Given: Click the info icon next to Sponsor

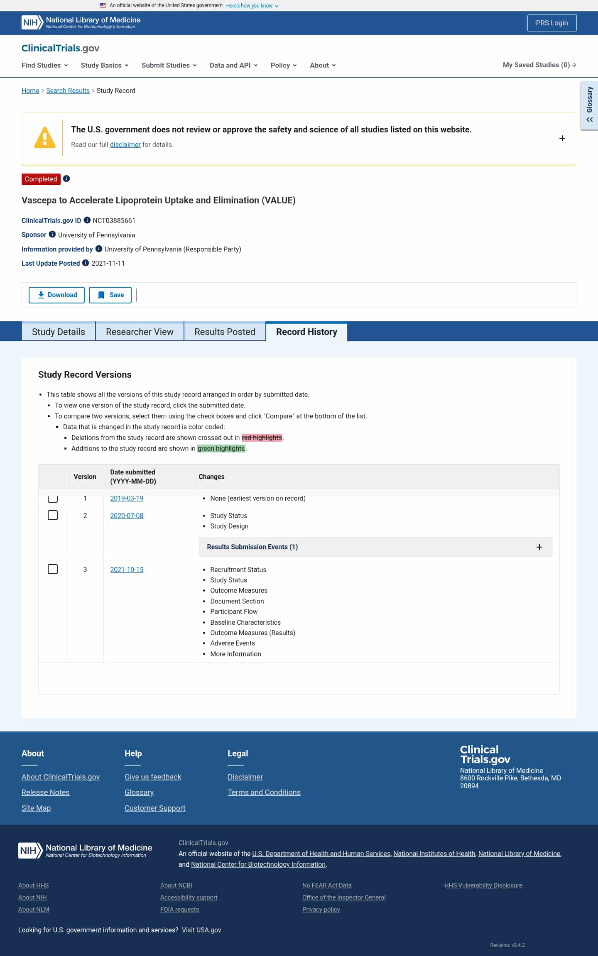Looking at the screenshot, I should [x=52, y=234].
